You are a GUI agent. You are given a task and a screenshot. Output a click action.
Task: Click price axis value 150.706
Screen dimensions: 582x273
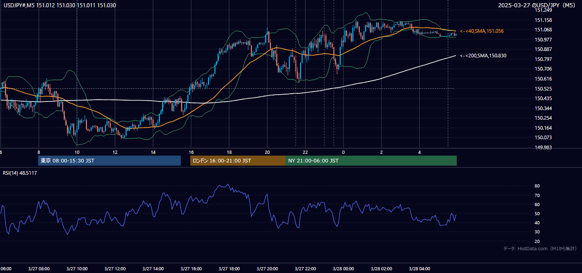coord(543,69)
